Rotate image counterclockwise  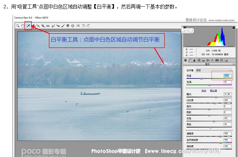(83, 26)
